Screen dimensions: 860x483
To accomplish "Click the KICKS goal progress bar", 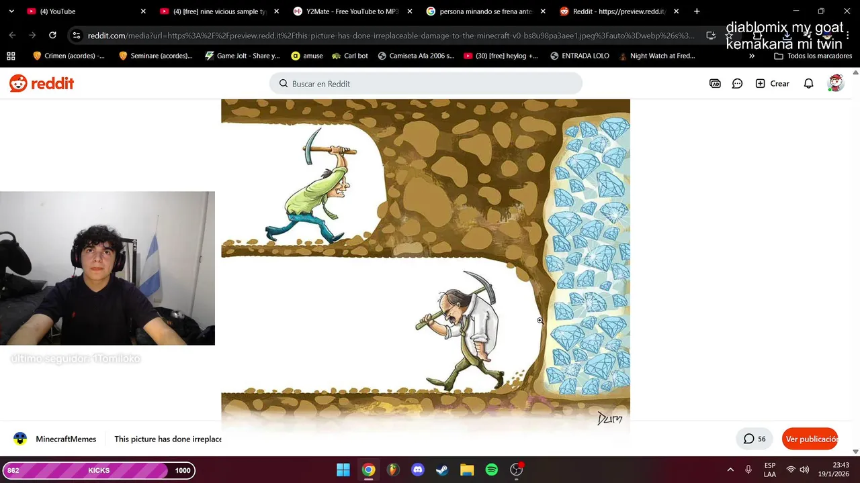I will [x=99, y=470].
